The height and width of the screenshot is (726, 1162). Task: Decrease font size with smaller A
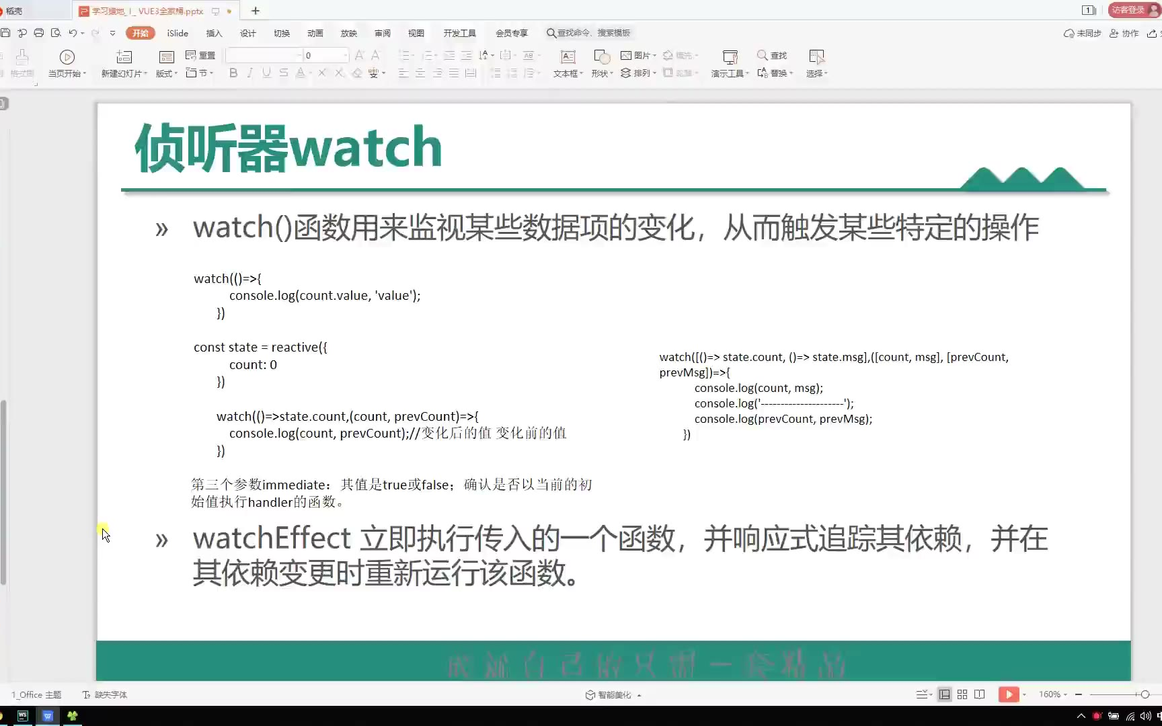[375, 55]
